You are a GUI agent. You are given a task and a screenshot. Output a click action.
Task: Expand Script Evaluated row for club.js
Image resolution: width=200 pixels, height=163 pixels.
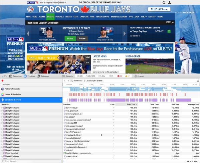pyautogui.click(x=2, y=150)
